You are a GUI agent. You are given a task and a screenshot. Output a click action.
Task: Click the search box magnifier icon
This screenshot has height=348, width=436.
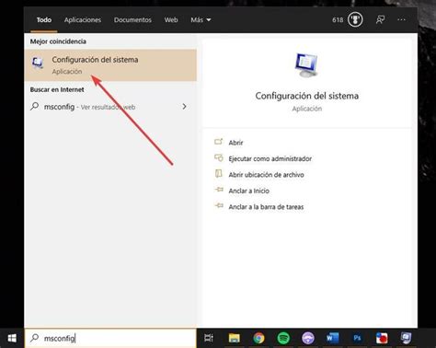click(35, 338)
